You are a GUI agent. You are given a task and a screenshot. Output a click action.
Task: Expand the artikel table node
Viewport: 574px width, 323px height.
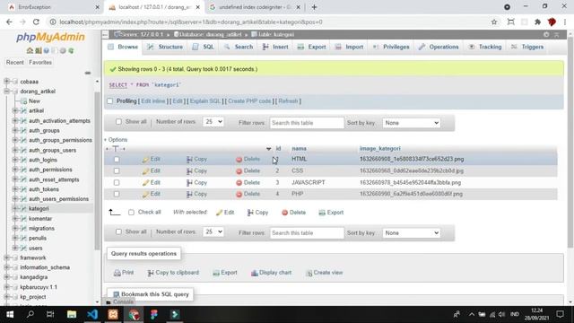15,110
